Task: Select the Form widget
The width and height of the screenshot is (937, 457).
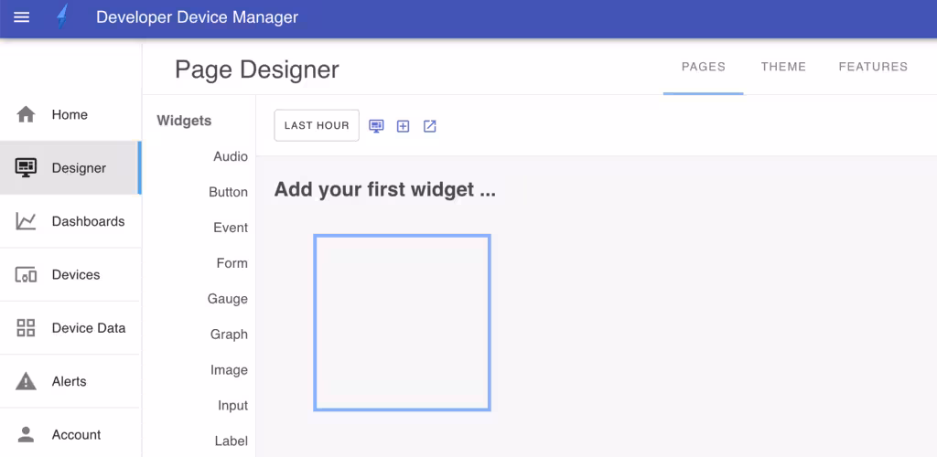Action: point(232,263)
